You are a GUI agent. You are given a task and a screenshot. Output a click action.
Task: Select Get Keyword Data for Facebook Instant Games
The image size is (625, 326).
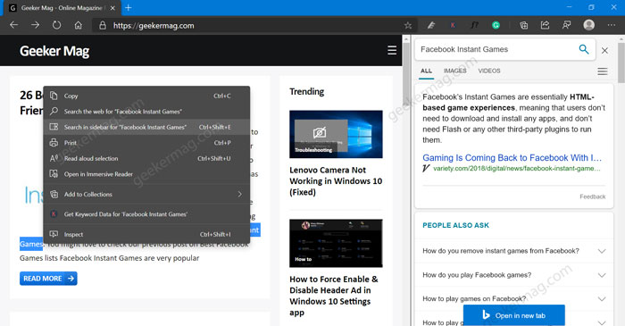tap(146, 214)
